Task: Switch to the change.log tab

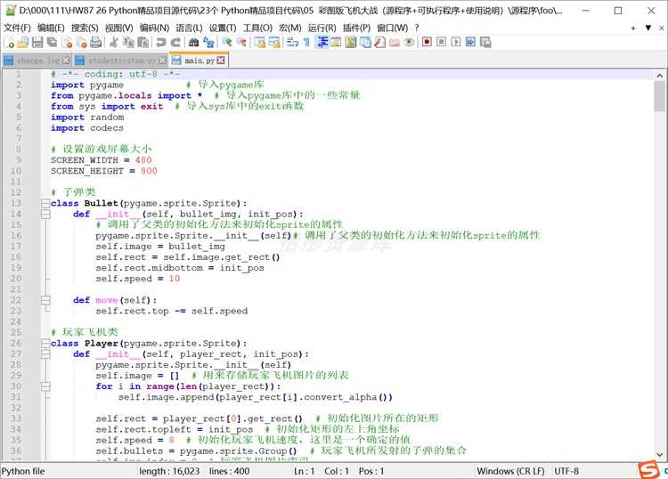Action: [x=37, y=61]
